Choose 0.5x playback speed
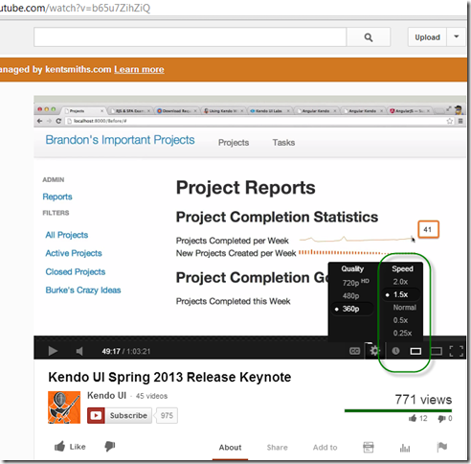The height and width of the screenshot is (464, 471). click(400, 320)
